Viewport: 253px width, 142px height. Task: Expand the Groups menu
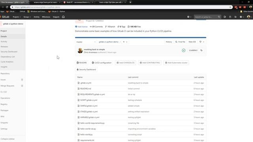pyautogui.click(x=27, y=17)
